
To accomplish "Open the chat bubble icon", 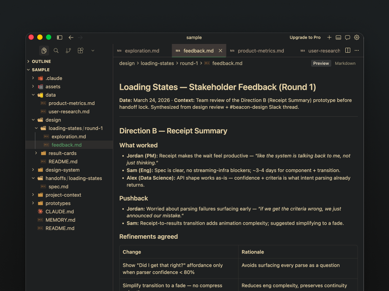I will coord(348,38).
